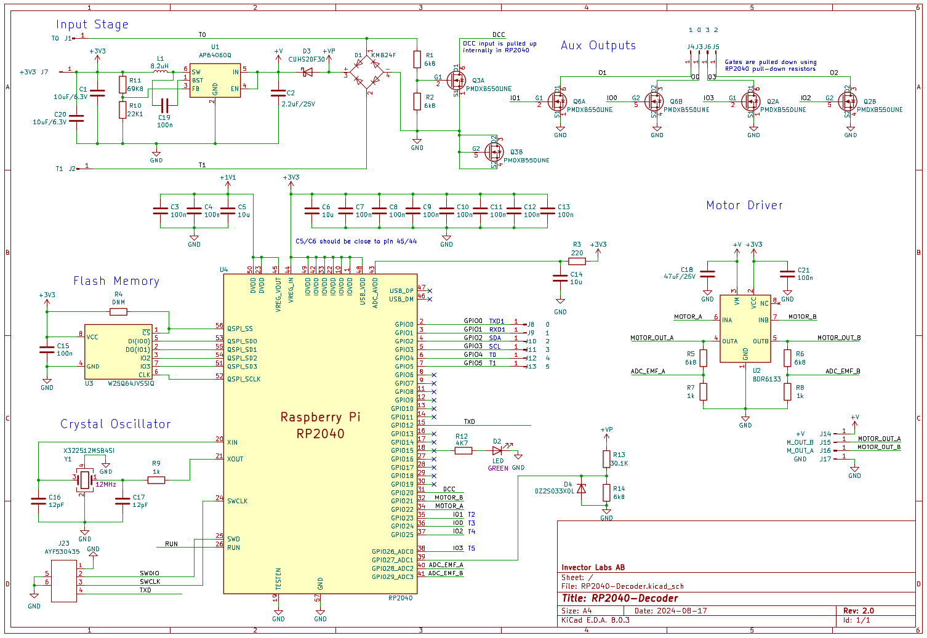Screen dimensions: 927x638
Task: Click resistor R13 30.1K
Action: click(x=606, y=459)
